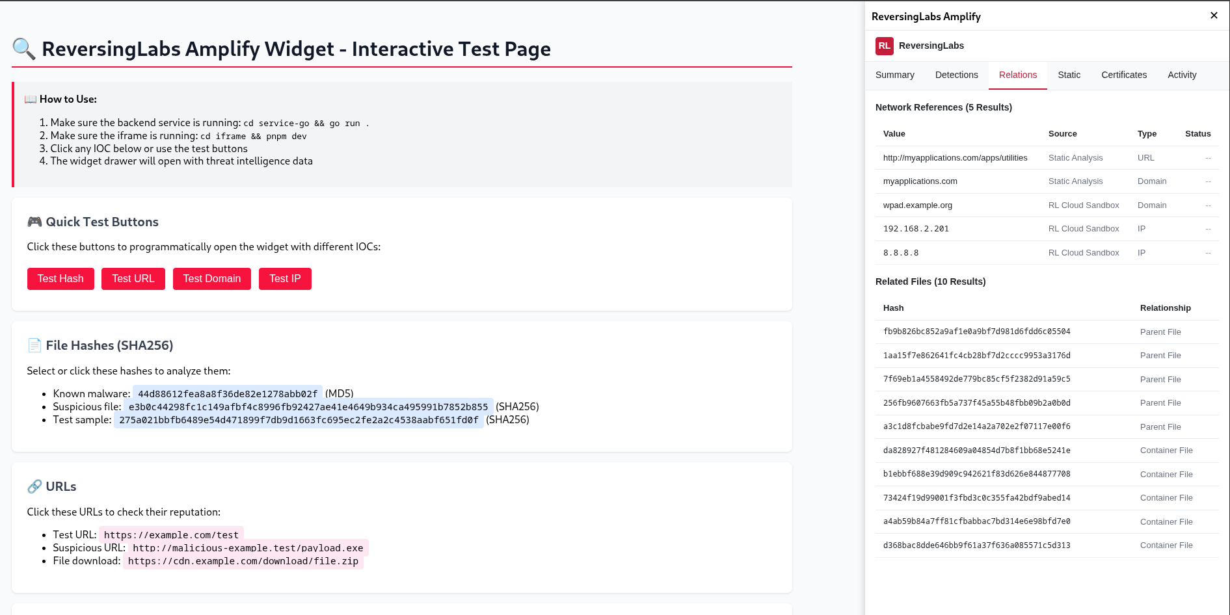The image size is (1230, 615).
Task: Click the chain link icon beside URLs heading
Action: coord(34,486)
